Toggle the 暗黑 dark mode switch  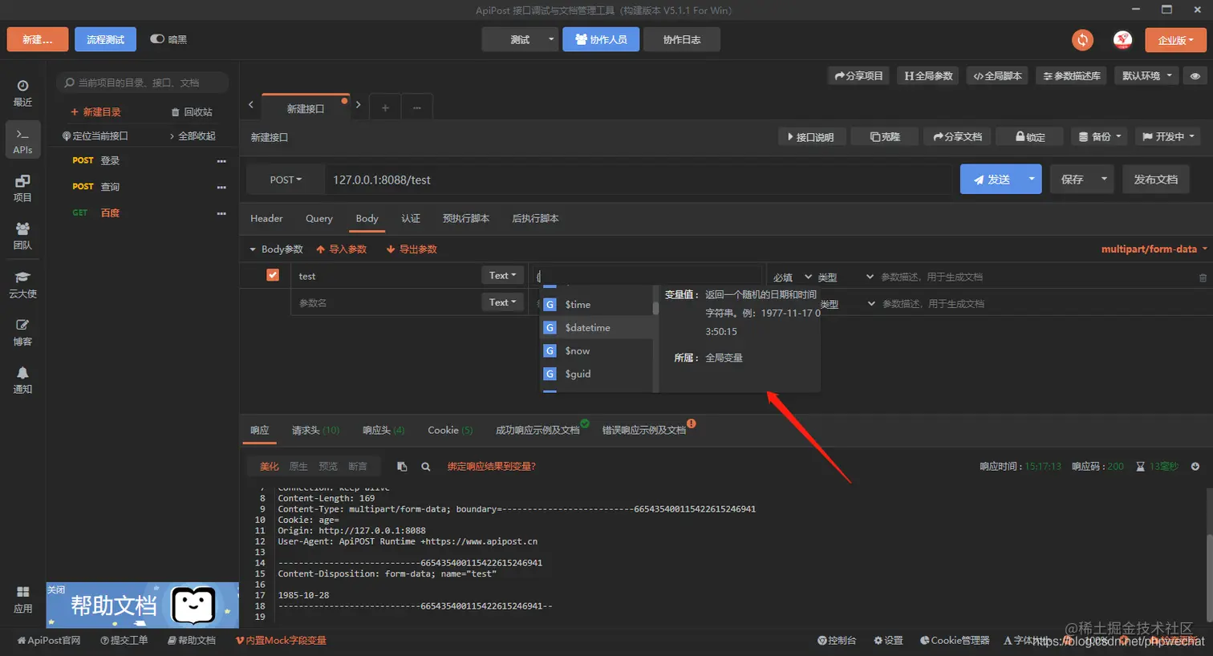tap(157, 38)
